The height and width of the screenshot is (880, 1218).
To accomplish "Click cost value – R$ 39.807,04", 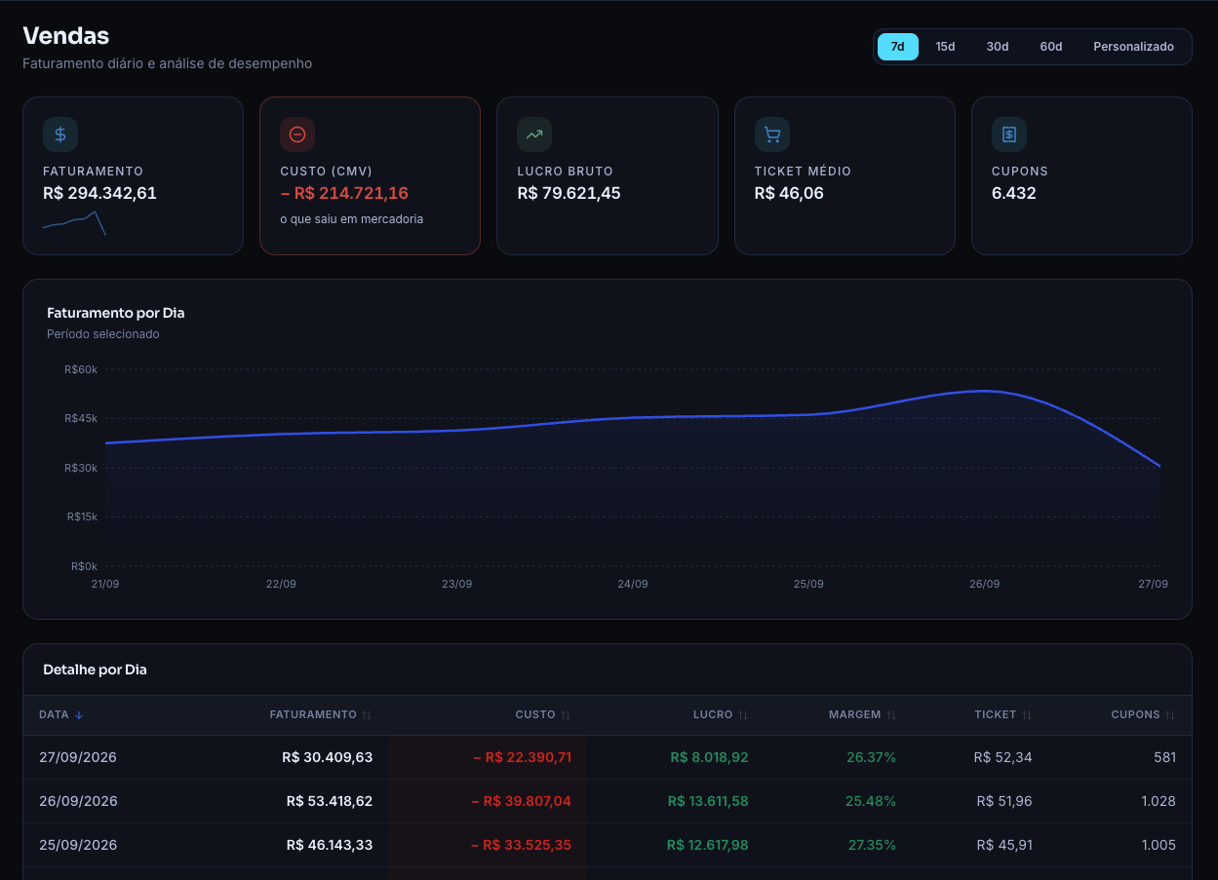I will coord(522,801).
